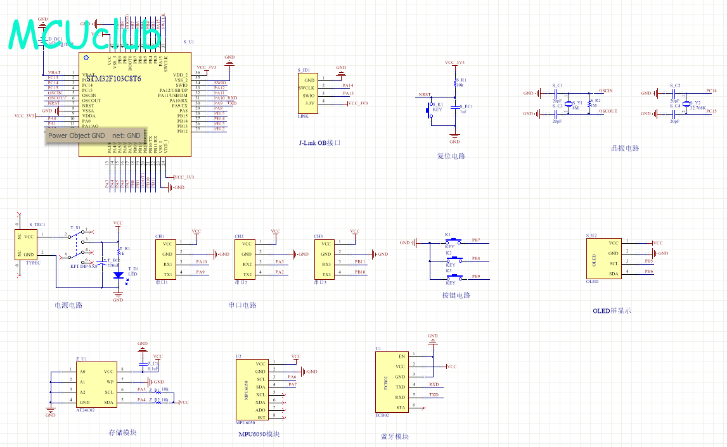Click the 'J-Link OB接口' section label

319,143
